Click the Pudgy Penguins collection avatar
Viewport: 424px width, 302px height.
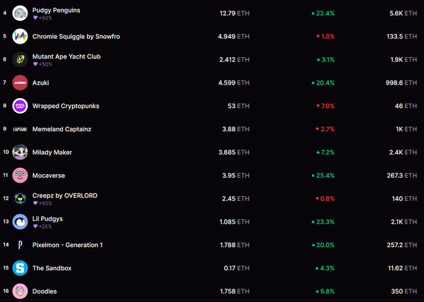point(20,13)
